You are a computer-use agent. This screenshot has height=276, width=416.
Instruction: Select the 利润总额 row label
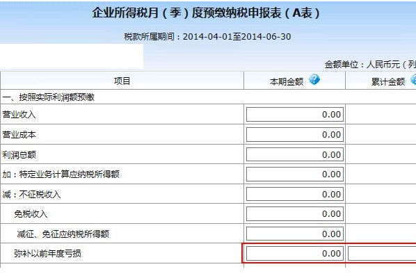pyautogui.click(x=19, y=154)
